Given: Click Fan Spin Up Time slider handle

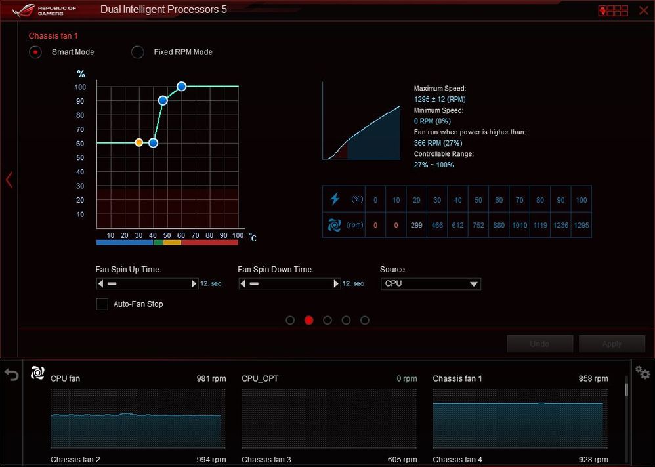Looking at the screenshot, I should tap(112, 284).
